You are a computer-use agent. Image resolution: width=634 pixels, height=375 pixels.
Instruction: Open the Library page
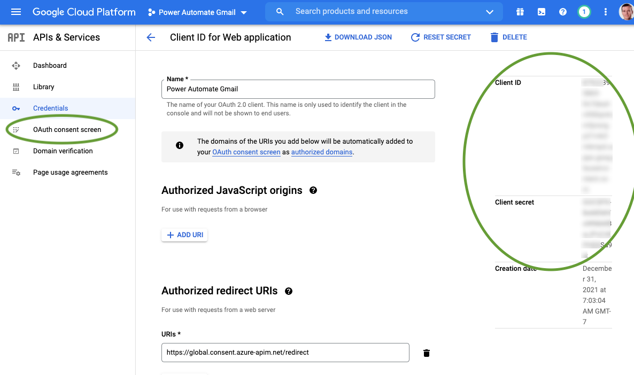pos(43,87)
